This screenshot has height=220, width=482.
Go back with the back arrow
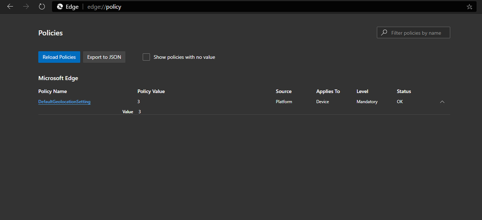point(10,7)
